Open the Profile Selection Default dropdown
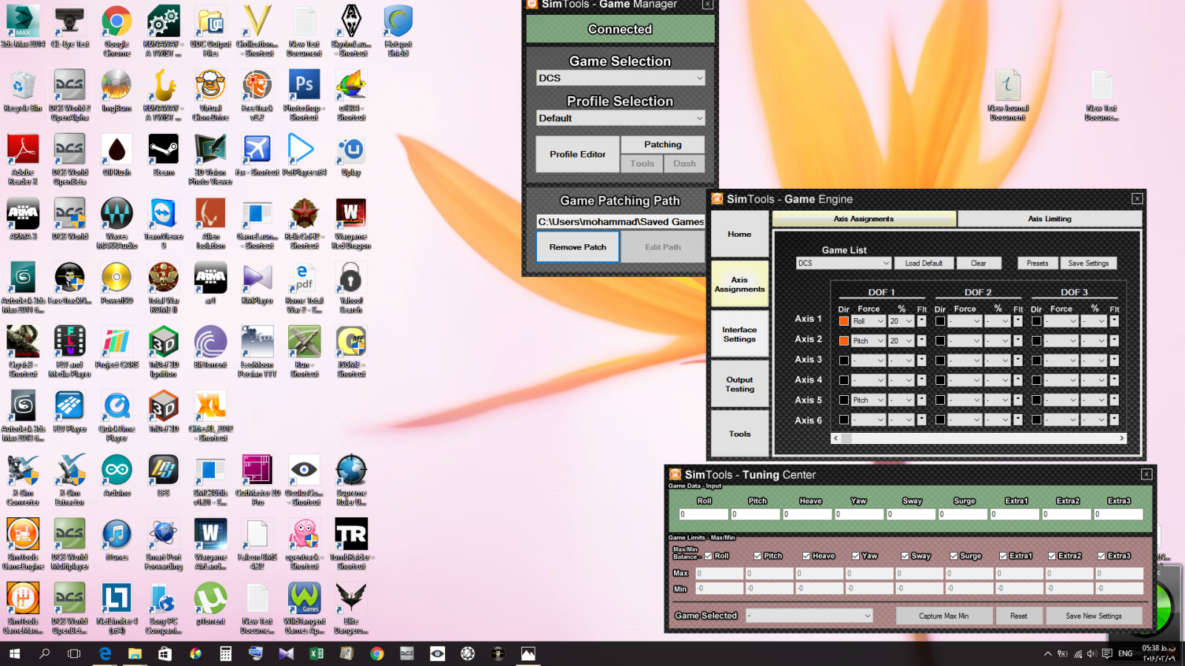This screenshot has height=666, width=1185. pos(620,118)
